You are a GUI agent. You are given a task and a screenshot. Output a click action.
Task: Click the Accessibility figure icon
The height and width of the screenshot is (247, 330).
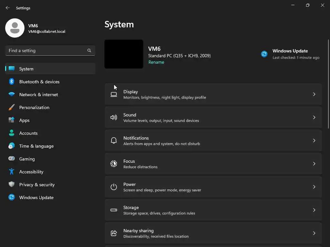point(12,172)
